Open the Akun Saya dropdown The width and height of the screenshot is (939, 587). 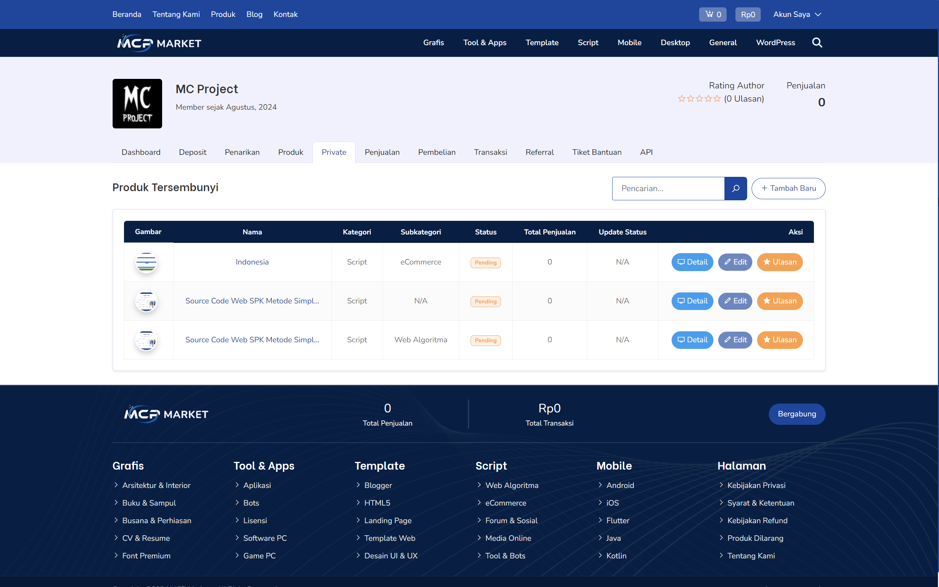[797, 14]
